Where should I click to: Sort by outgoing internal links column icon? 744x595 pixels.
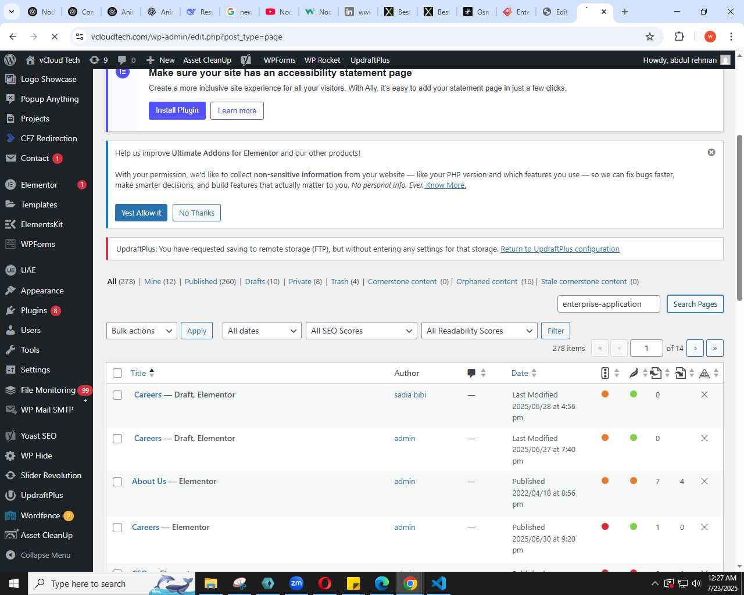[660, 373]
